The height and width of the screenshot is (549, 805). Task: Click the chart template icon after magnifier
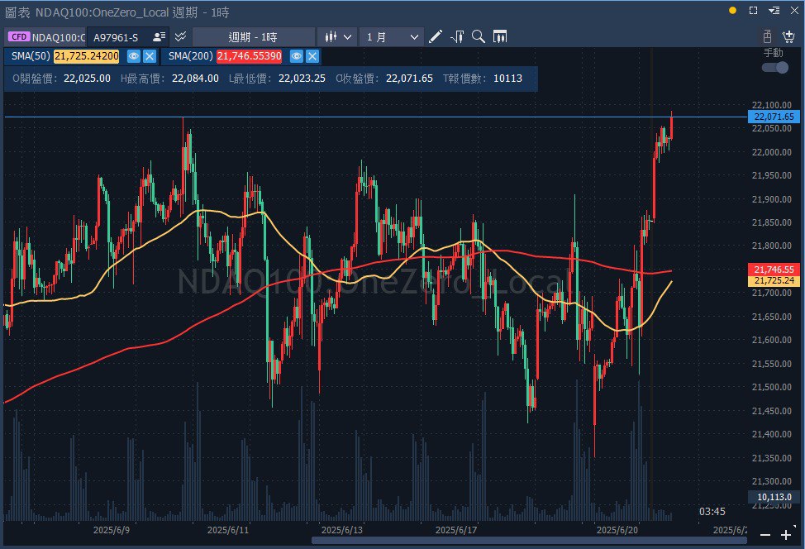(x=499, y=37)
